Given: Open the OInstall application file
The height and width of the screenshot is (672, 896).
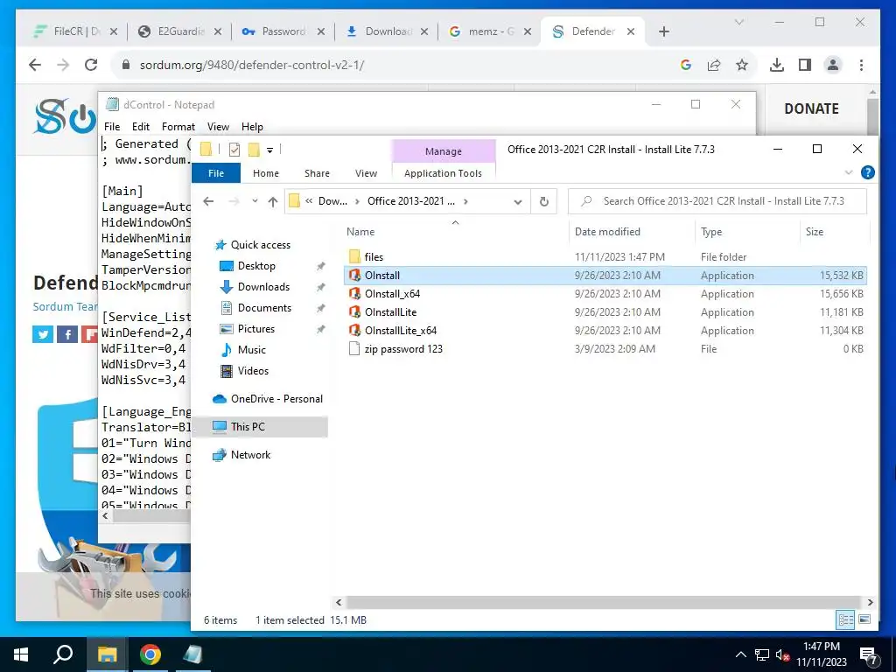Looking at the screenshot, I should pos(381,276).
